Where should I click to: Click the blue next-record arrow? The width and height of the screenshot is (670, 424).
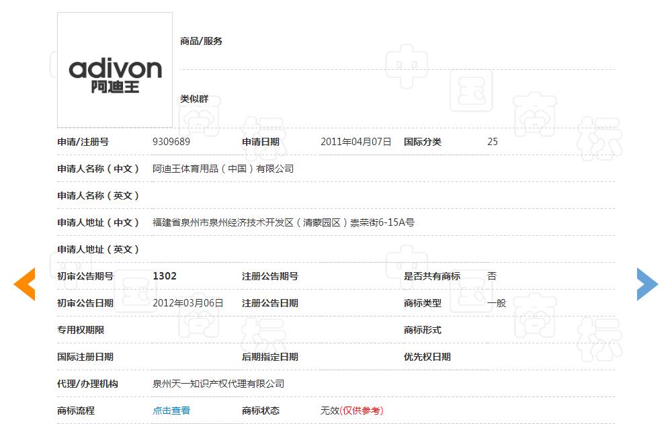click(x=645, y=284)
